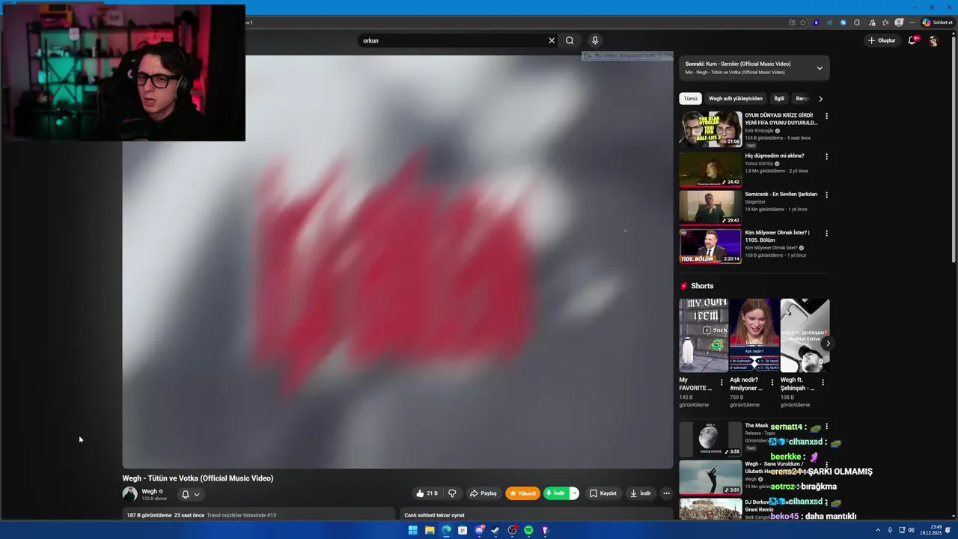Click the Kaydet save button
958x539 pixels.
coord(603,493)
